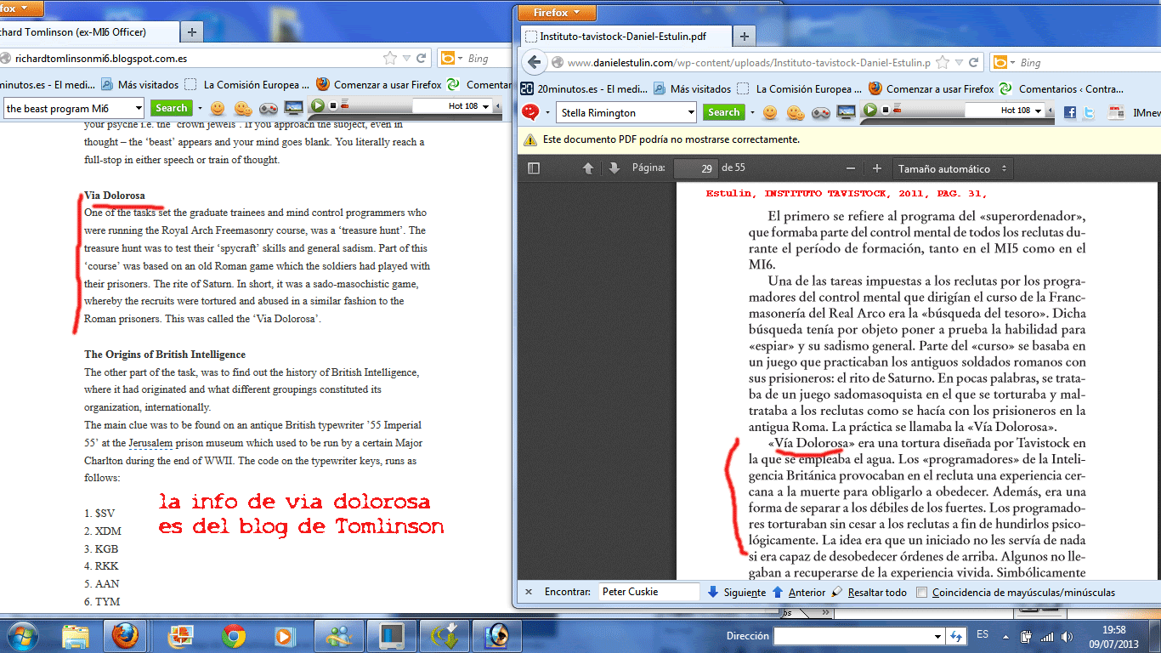This screenshot has width=1161, height=653.
Task: Bookmark the richardtomlinsonmi6 blog page star
Action: (390, 59)
